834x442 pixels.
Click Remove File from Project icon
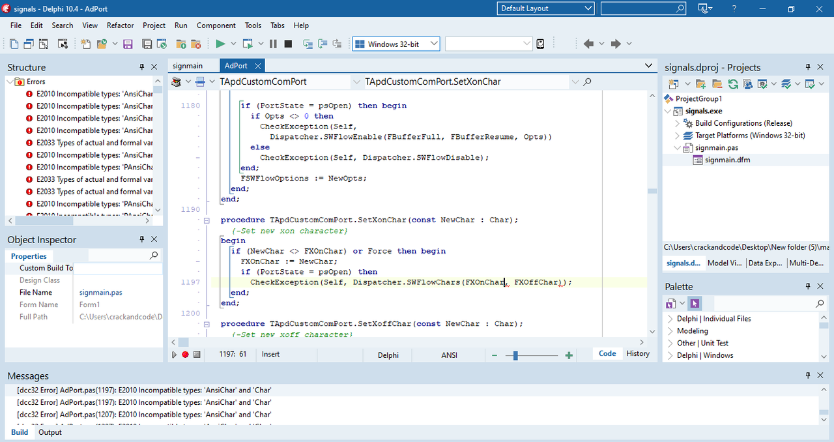[x=195, y=44]
